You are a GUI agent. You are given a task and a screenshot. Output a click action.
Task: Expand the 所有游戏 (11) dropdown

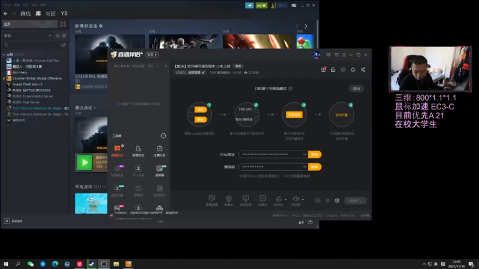104,187
